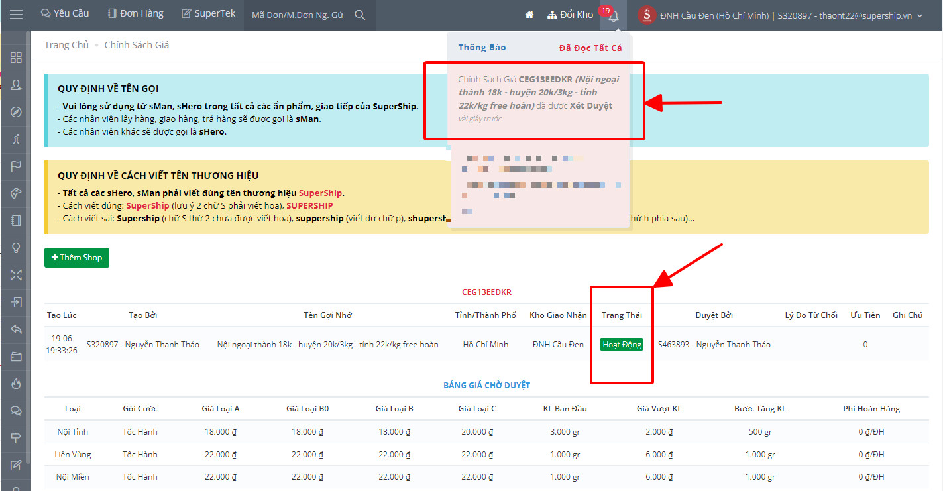Click the ĐNH Cầu Đen warehouse cell
Image resolution: width=943 pixels, height=491 pixels.
click(558, 345)
